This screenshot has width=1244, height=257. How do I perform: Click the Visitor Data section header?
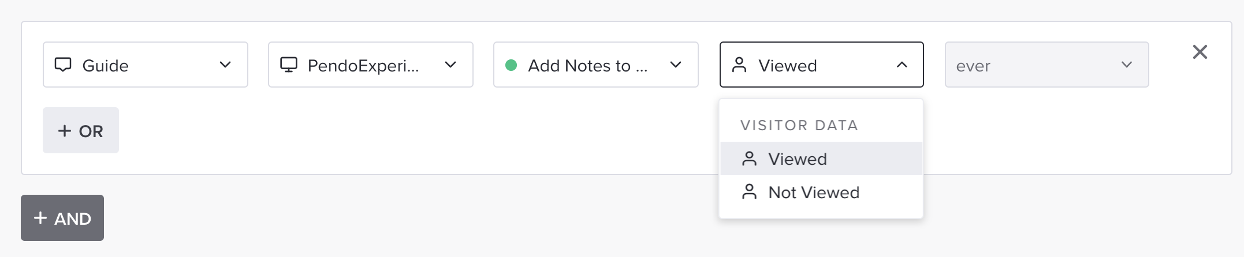799,125
